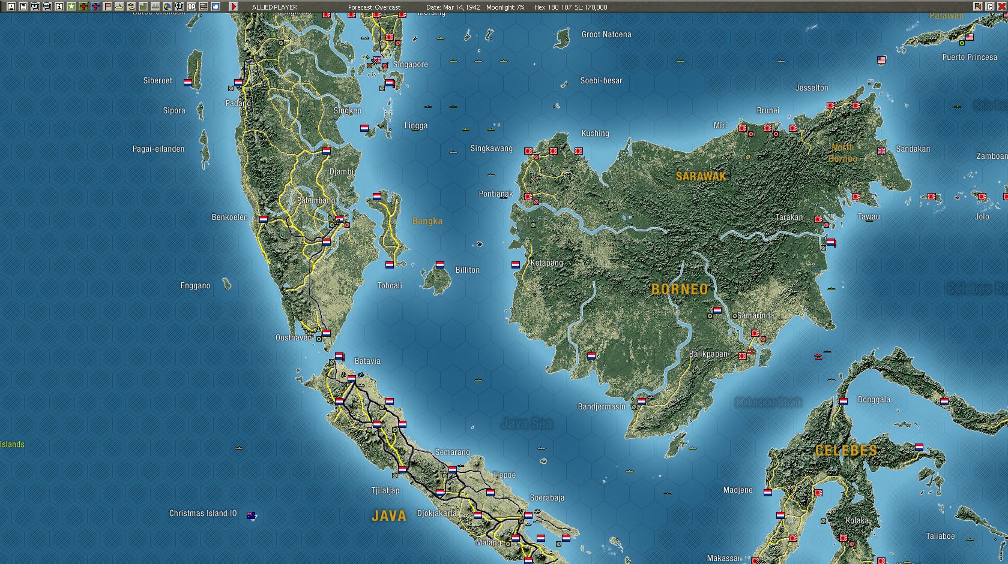Select the Dutch flag base at Bandjermasin
Screen dimensions: 1008x564
642,401
